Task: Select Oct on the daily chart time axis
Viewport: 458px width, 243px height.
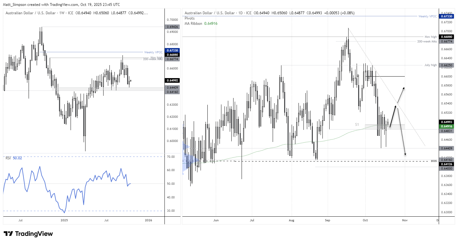Action: [x=365, y=220]
